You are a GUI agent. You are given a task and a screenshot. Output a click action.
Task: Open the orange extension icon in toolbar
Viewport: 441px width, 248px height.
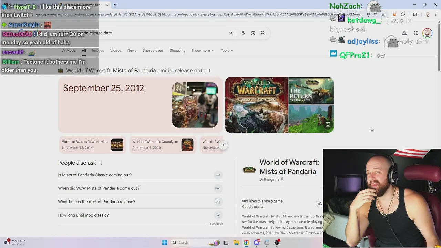pos(394,14)
